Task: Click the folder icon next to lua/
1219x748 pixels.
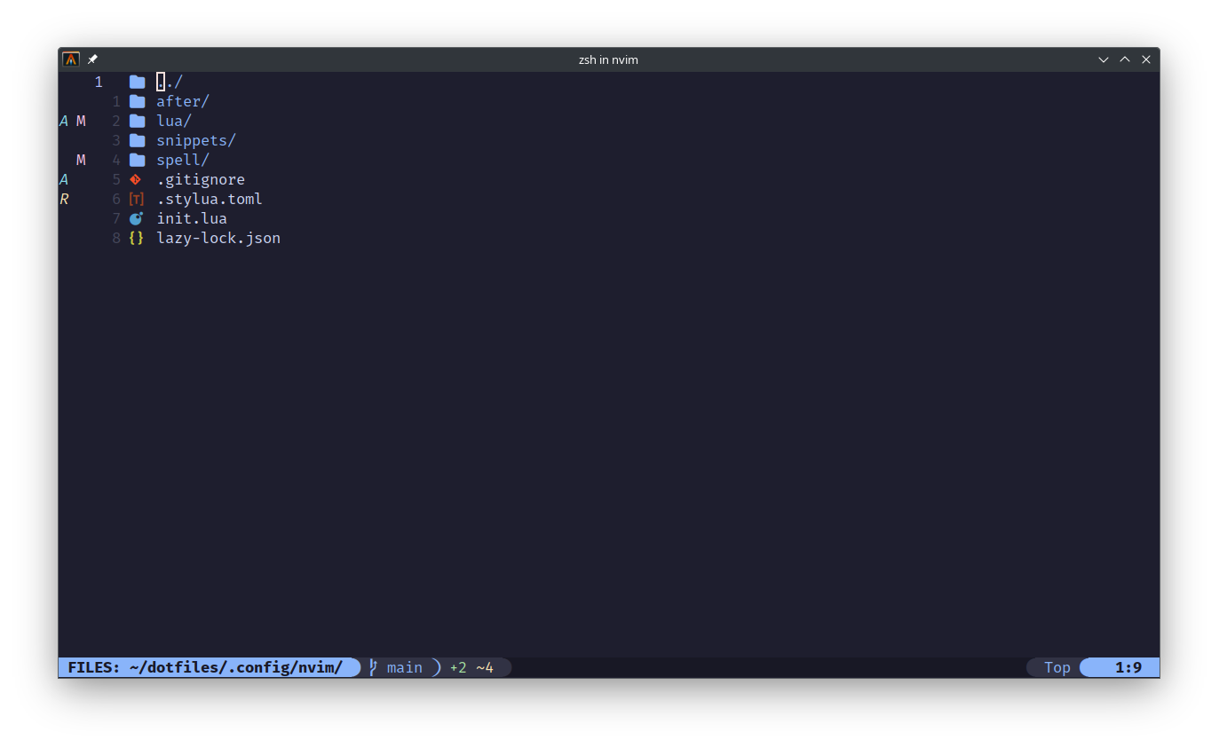Action: pos(137,121)
